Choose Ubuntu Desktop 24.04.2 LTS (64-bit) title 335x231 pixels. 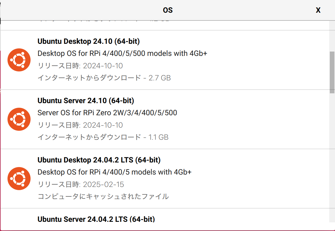click(x=99, y=160)
